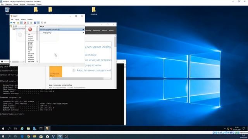Toggle the console tree icon in DHCP toolbar
This screenshot has width=248, height=139.
[21, 23]
